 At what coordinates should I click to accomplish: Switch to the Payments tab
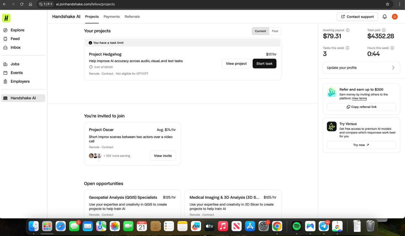pyautogui.click(x=112, y=16)
